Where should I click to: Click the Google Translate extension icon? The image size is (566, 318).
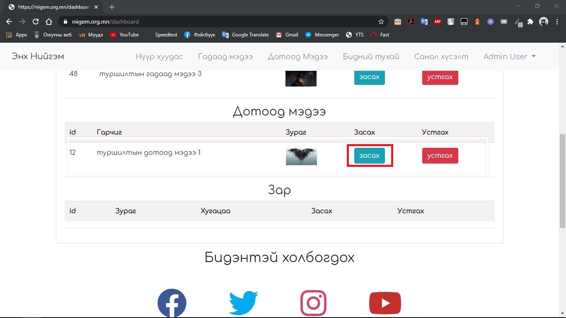tap(424, 22)
